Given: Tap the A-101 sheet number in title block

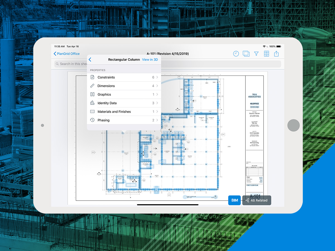Looking at the screenshot, I should (x=255, y=196).
